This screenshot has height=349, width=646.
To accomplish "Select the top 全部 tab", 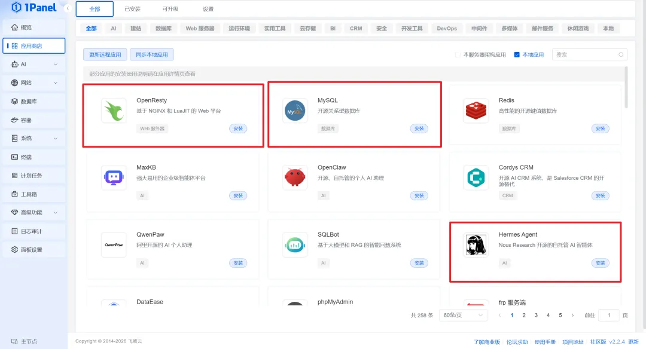I will 95,9.
